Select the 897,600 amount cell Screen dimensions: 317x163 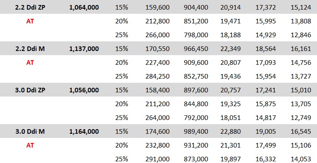click(x=196, y=90)
